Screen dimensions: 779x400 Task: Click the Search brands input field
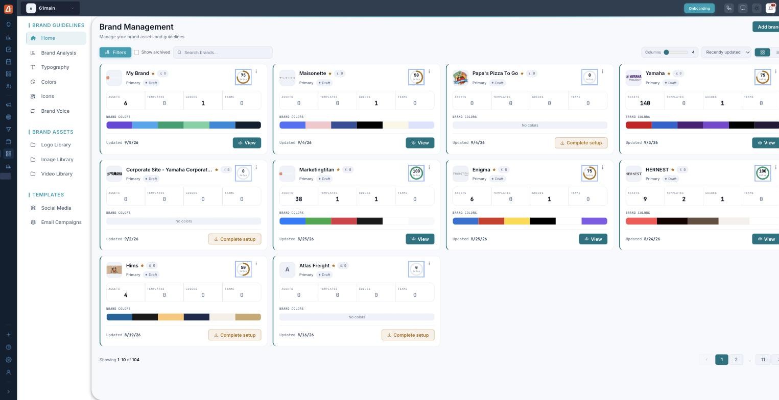(x=223, y=52)
